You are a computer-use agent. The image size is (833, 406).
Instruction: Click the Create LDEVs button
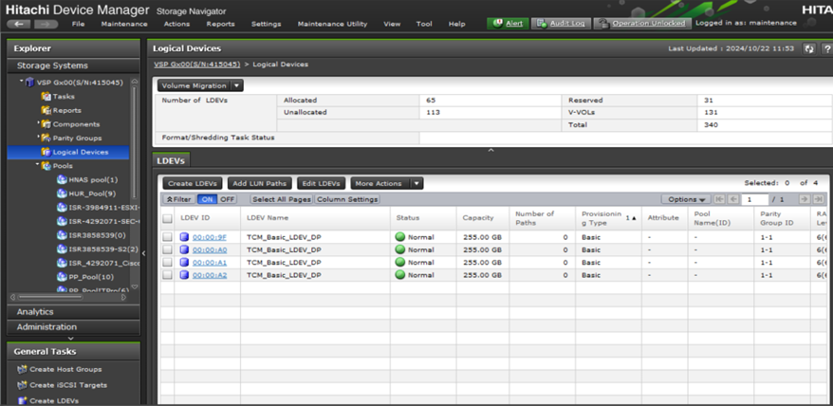tap(192, 183)
